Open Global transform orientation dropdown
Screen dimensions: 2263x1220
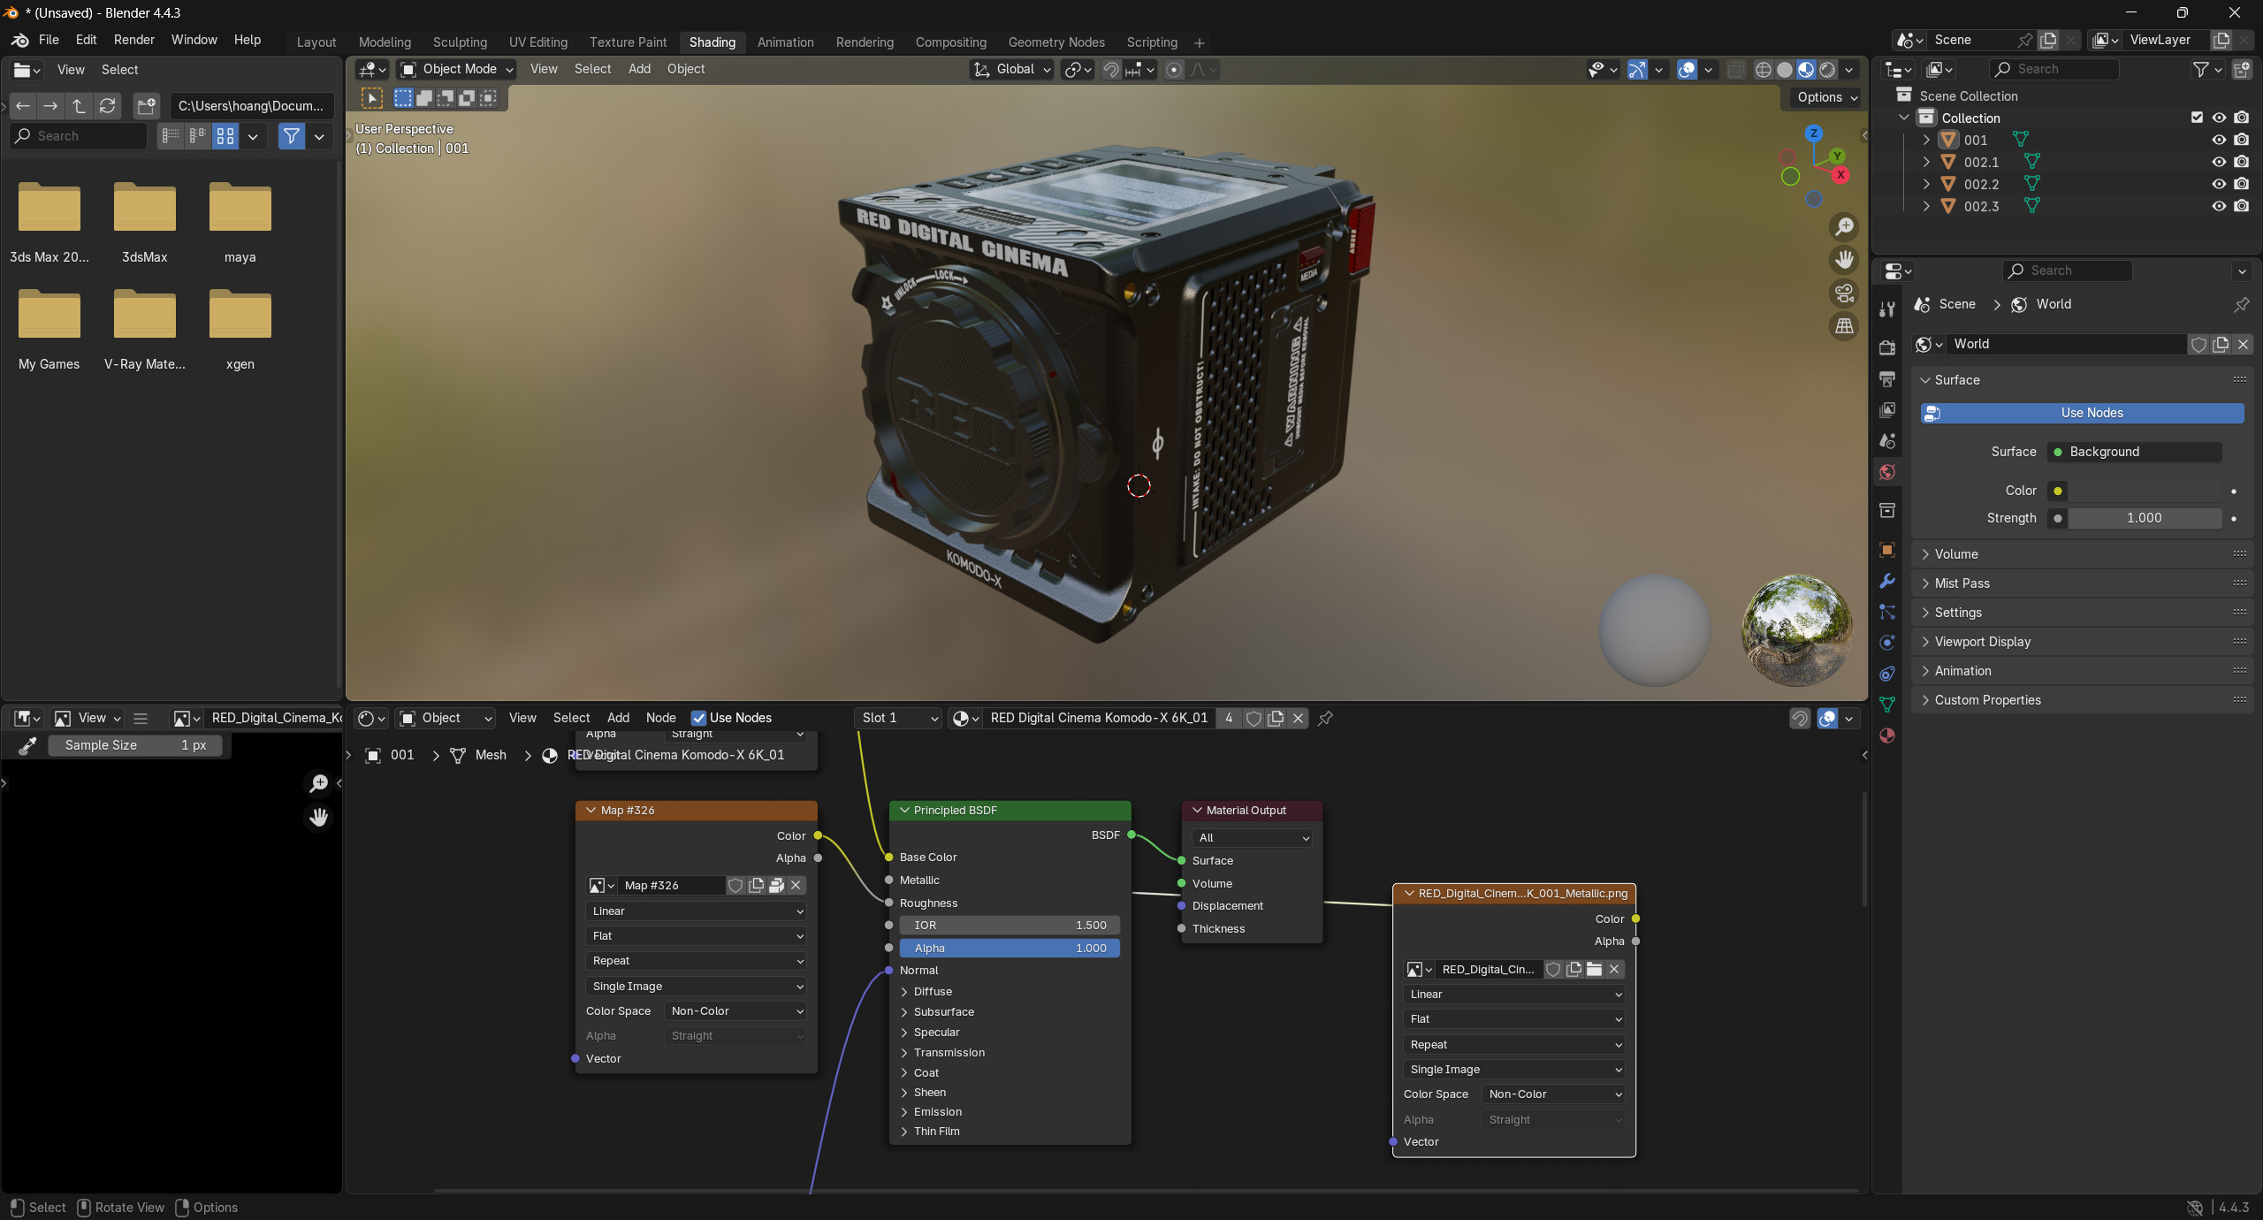(1011, 69)
